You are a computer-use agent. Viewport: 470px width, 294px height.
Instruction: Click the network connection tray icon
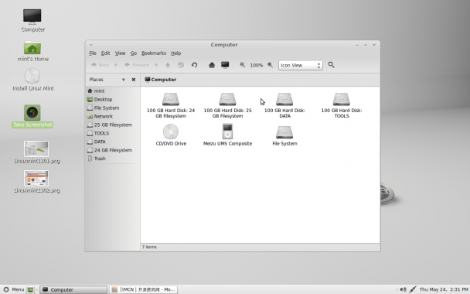[x=413, y=289]
